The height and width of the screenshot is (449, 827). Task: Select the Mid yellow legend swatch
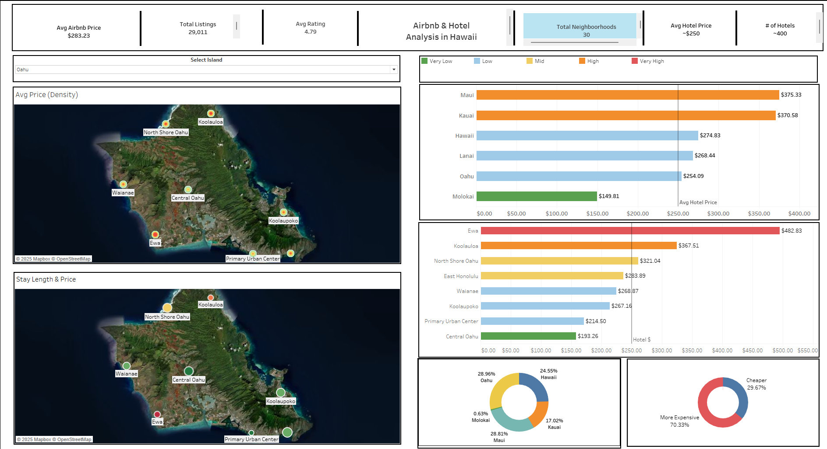(529, 61)
